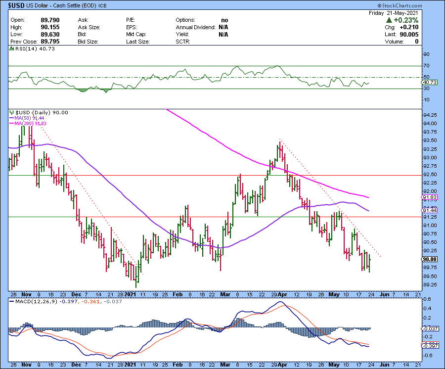Click the Last price 90.005 in header
Viewport: 445px width, 369px height.
[x=408, y=35]
